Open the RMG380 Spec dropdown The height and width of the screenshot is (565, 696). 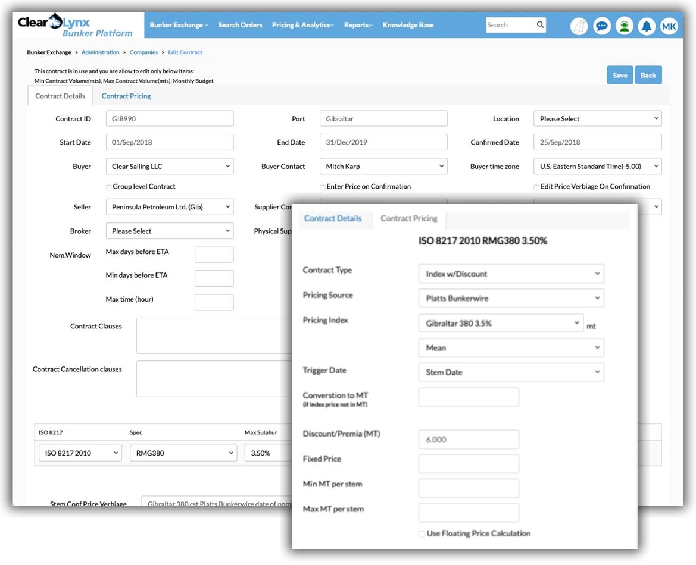tap(183, 453)
